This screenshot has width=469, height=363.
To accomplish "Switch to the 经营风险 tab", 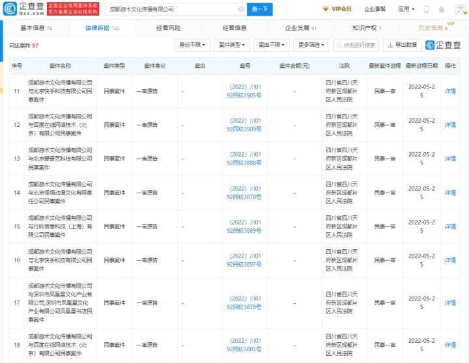I will pyautogui.click(x=169, y=28).
